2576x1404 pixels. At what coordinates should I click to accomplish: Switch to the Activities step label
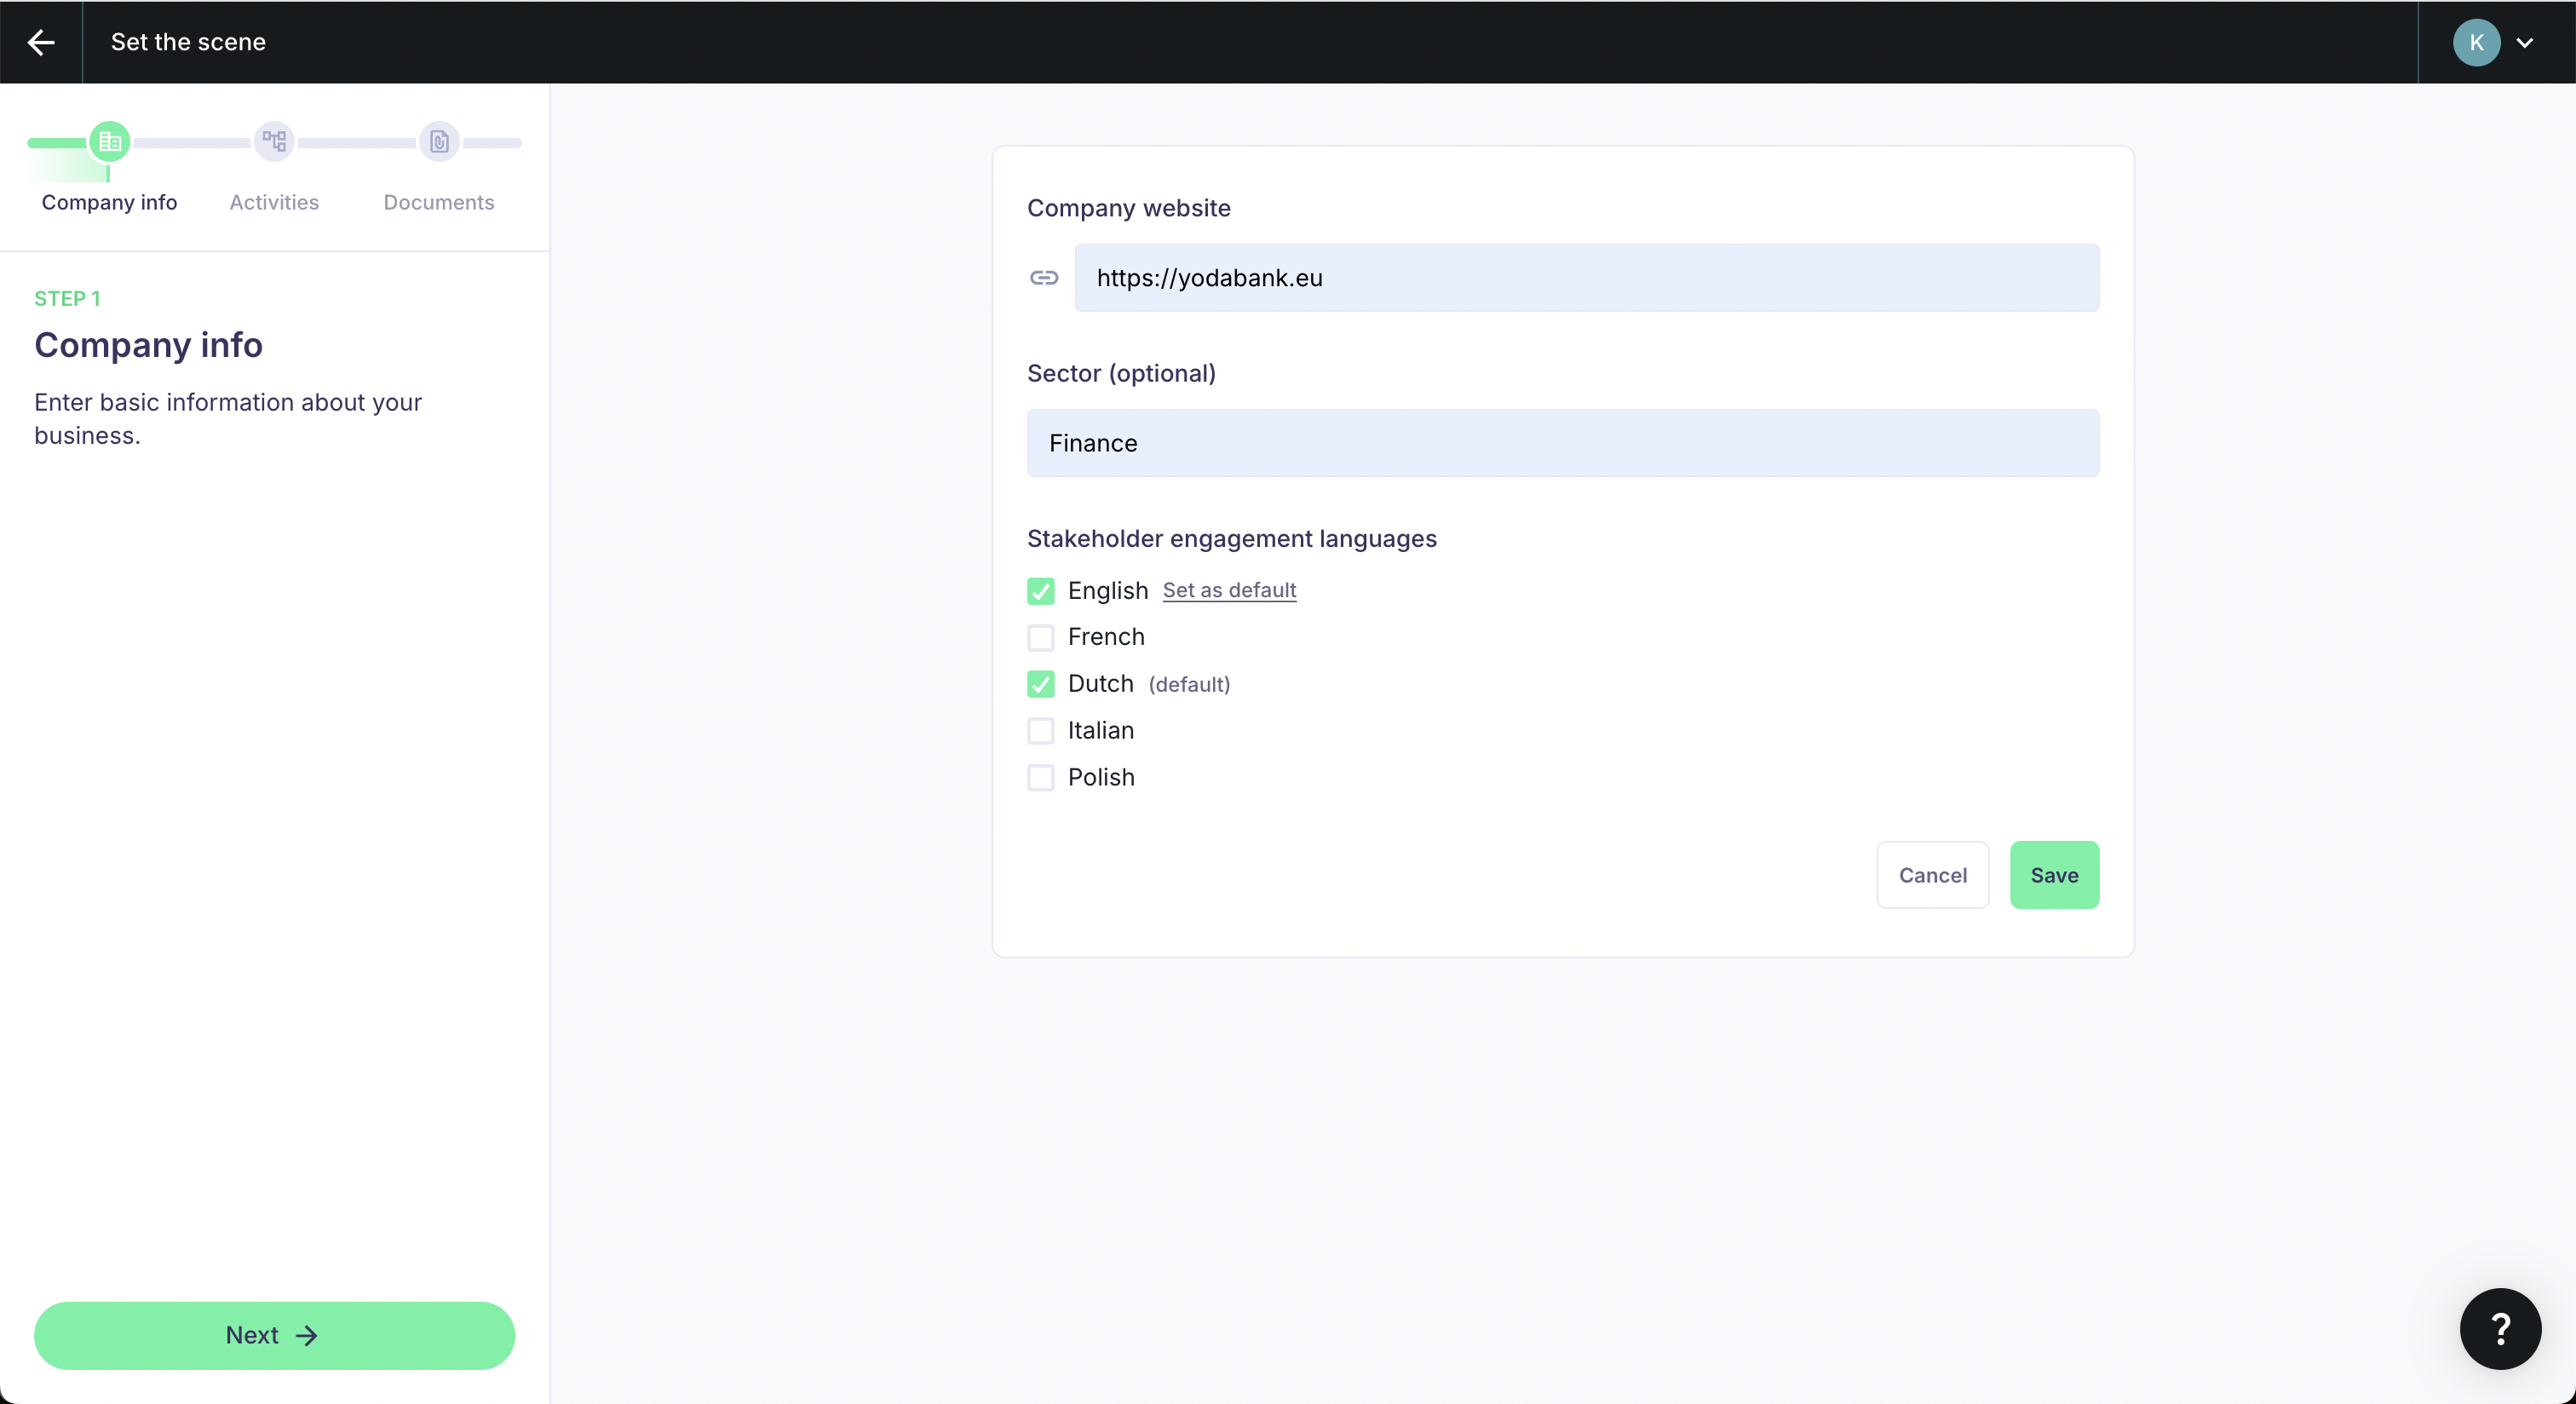pyautogui.click(x=274, y=202)
